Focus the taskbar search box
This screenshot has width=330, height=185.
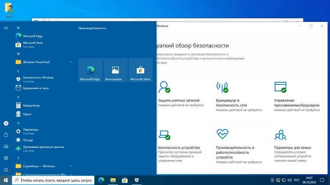click(53, 180)
